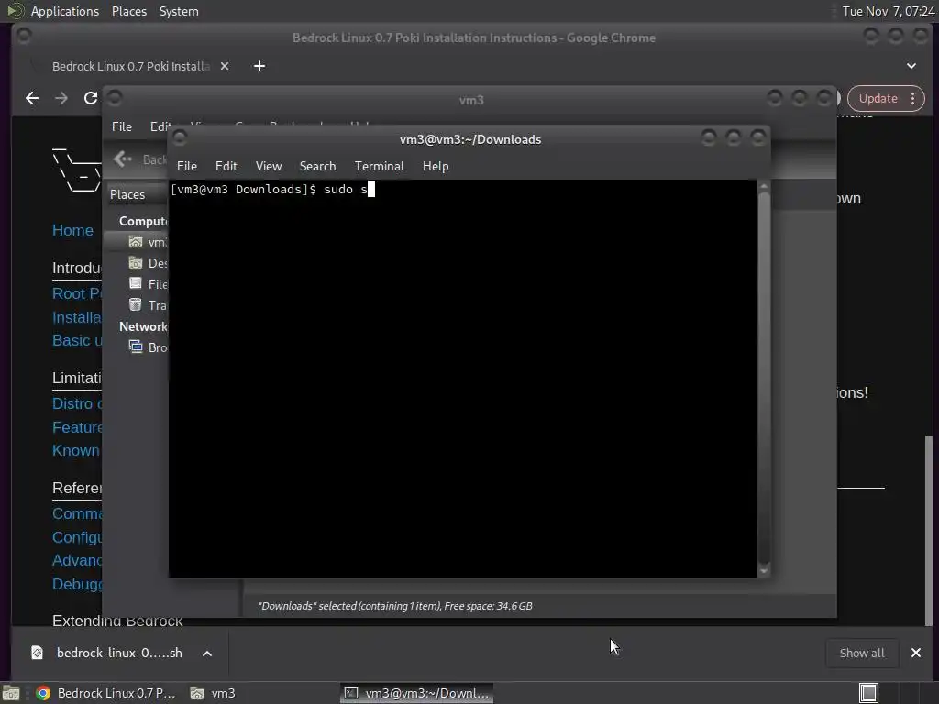Image resolution: width=939 pixels, height=704 pixels.
Task: Click the Introduction heading in the Bedrock page sidebar
Action: (77, 268)
